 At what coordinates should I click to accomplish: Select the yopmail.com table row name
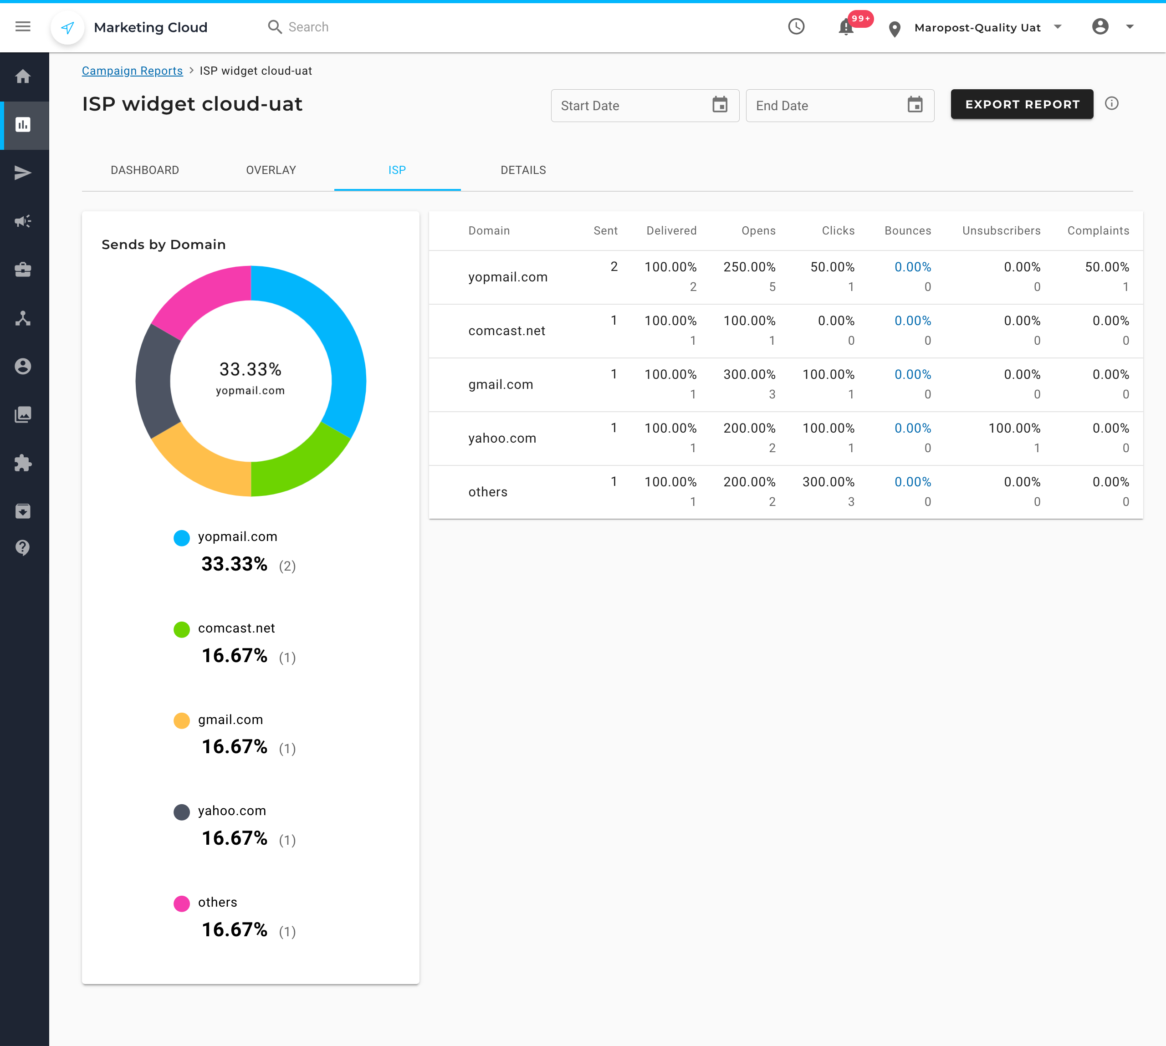[x=508, y=277]
